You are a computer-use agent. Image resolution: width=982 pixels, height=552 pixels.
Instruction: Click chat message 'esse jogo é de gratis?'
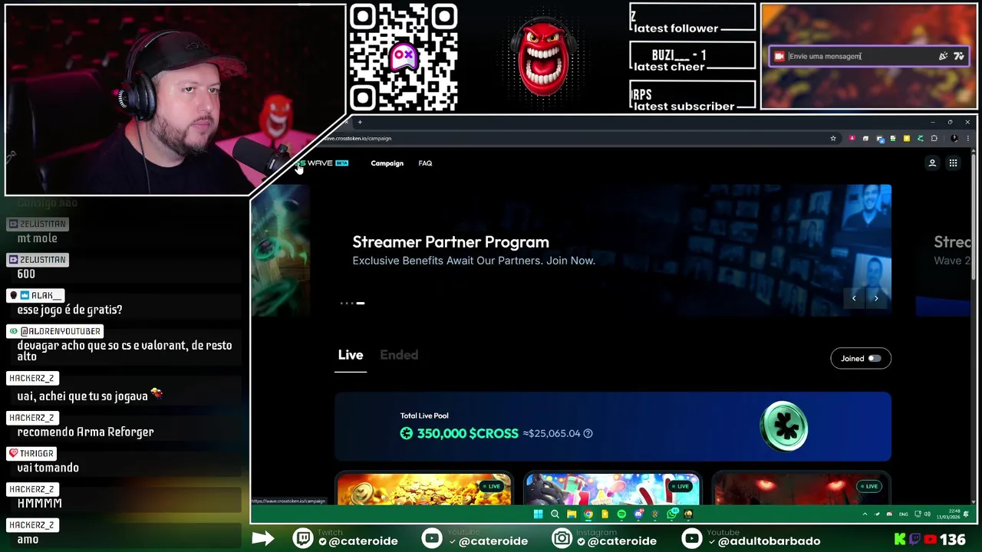[70, 310]
